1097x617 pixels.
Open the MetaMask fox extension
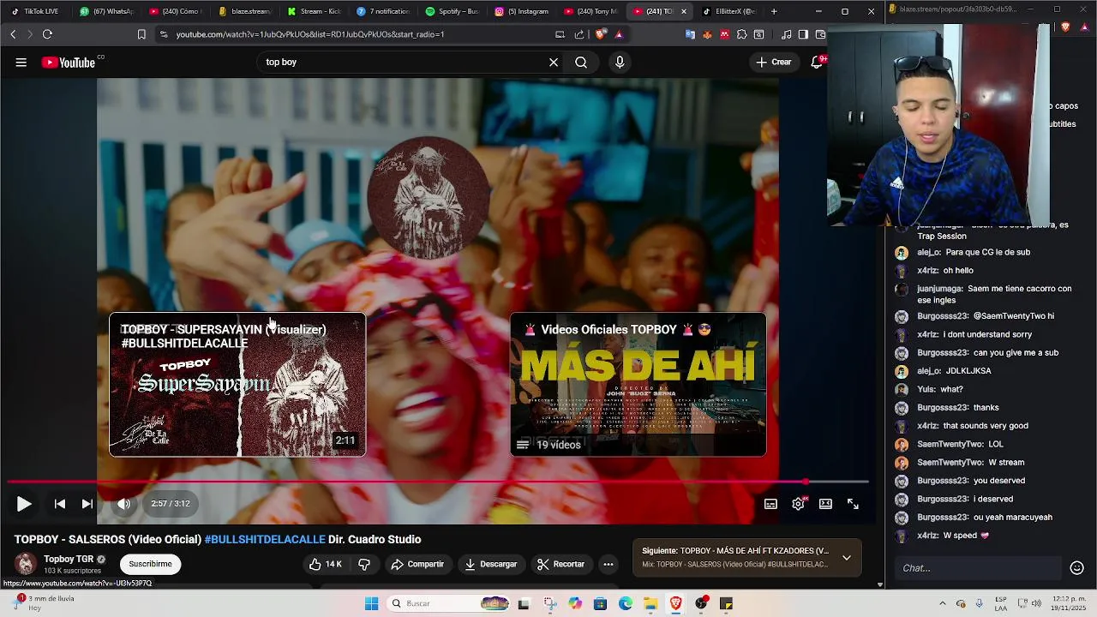[x=707, y=34]
